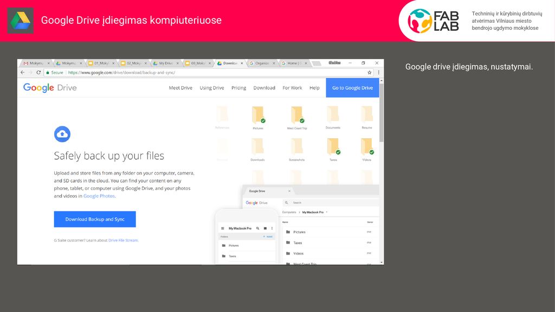Viewport: 555px width, 312px height.
Task: Click the Resume folder icon
Action: tap(367, 114)
